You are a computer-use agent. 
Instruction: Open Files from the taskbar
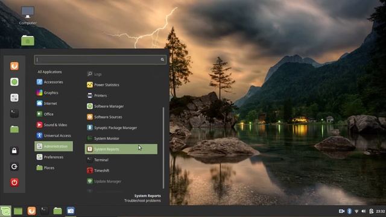[x=58, y=211]
